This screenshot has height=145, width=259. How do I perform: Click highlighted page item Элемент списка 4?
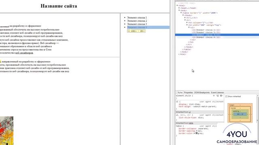[148, 27]
